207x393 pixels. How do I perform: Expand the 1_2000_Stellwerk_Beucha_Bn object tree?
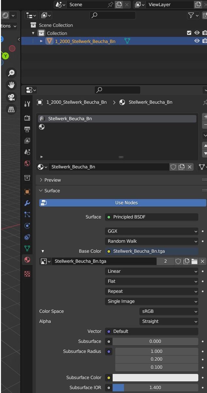[41, 41]
